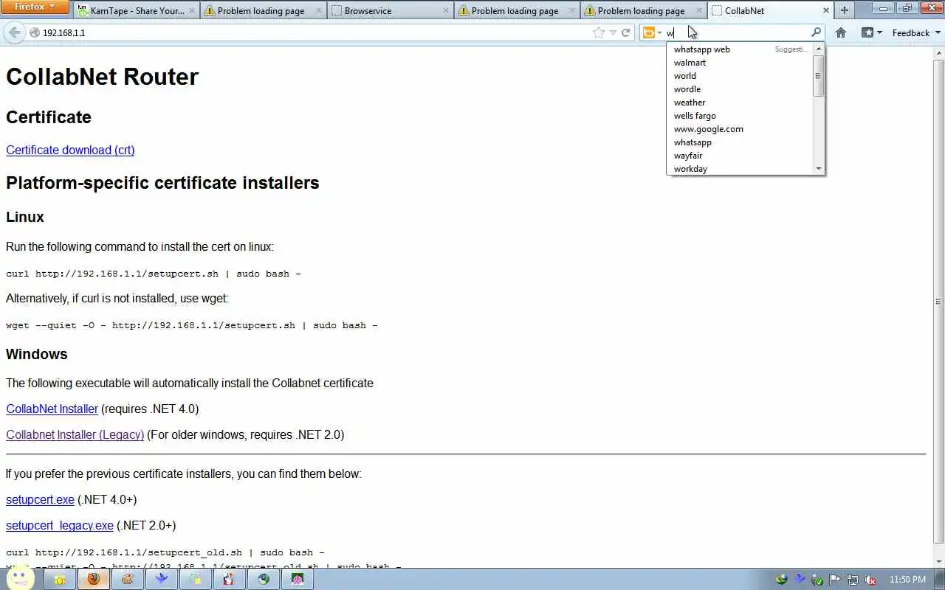
Task: Click the 11:50 PM clock
Action: click(907, 580)
